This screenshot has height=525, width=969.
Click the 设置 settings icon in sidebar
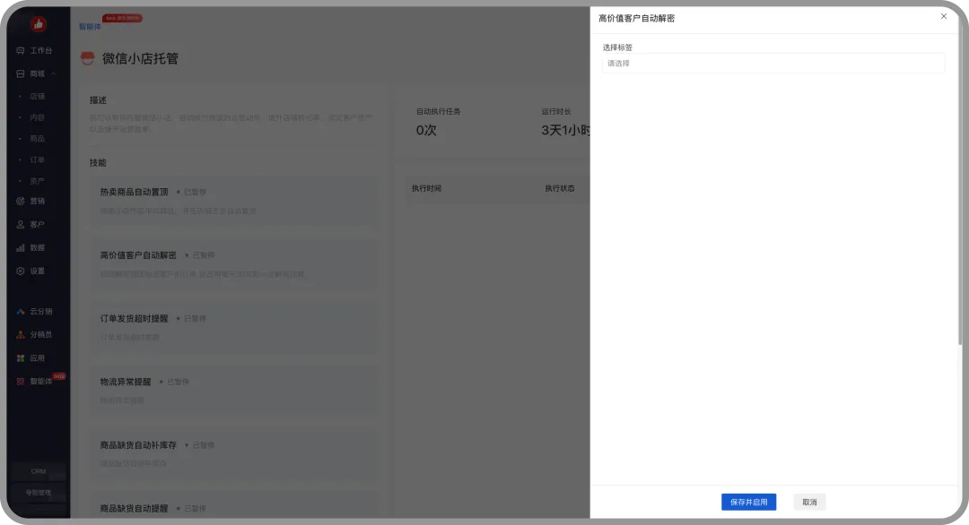[x=21, y=271]
